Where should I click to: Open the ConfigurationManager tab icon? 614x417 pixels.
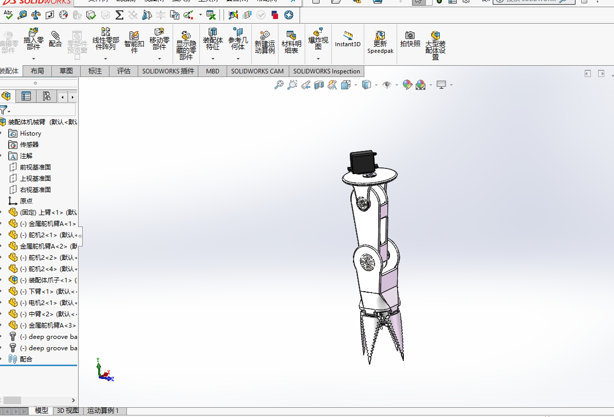coord(47,97)
